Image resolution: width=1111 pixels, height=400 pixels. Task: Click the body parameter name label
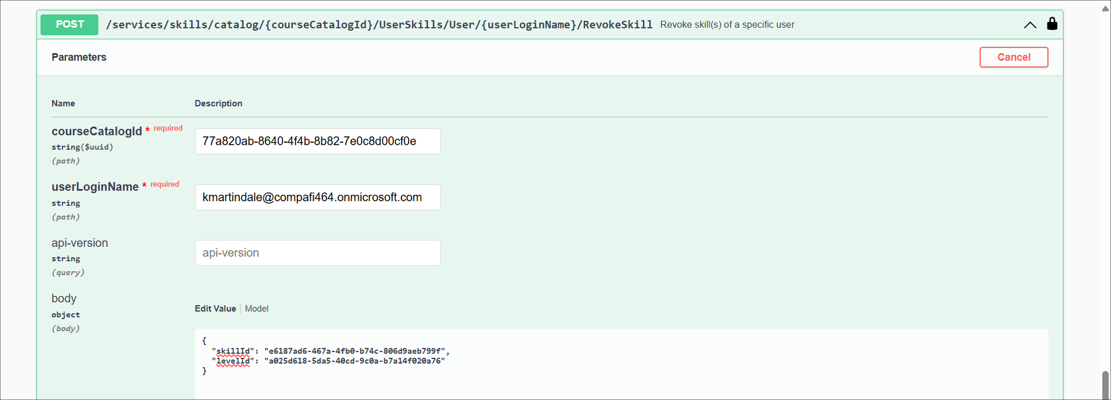click(64, 299)
